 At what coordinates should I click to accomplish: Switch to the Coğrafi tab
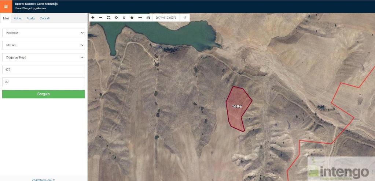pos(45,18)
